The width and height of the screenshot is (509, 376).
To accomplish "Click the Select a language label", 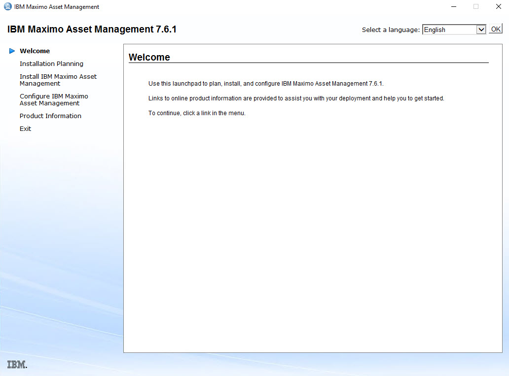I will pos(391,30).
